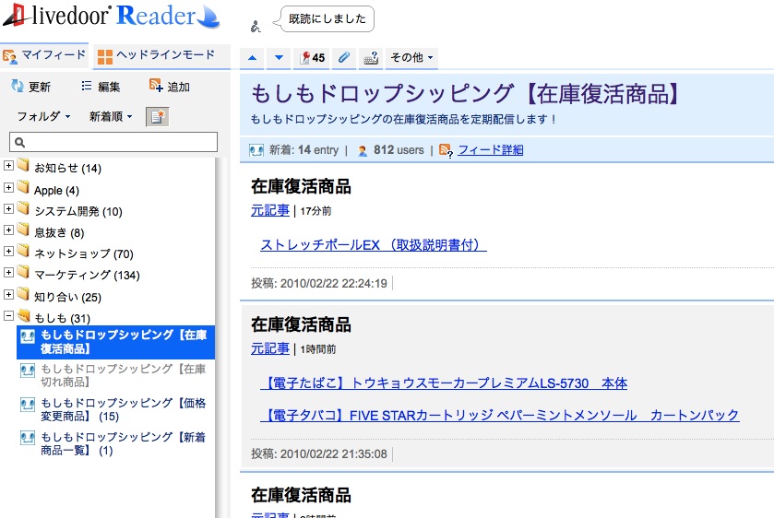Viewport: 774px width, 518px height.
Task: Toggle show unread only icon button
Action: [158, 117]
